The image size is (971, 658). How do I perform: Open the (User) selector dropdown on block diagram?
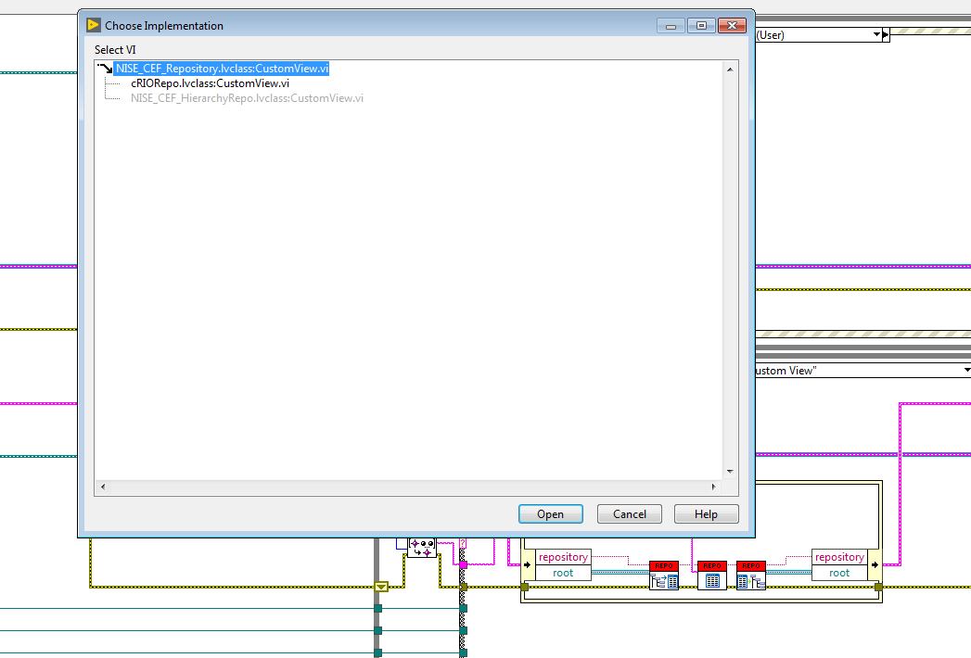pos(877,34)
